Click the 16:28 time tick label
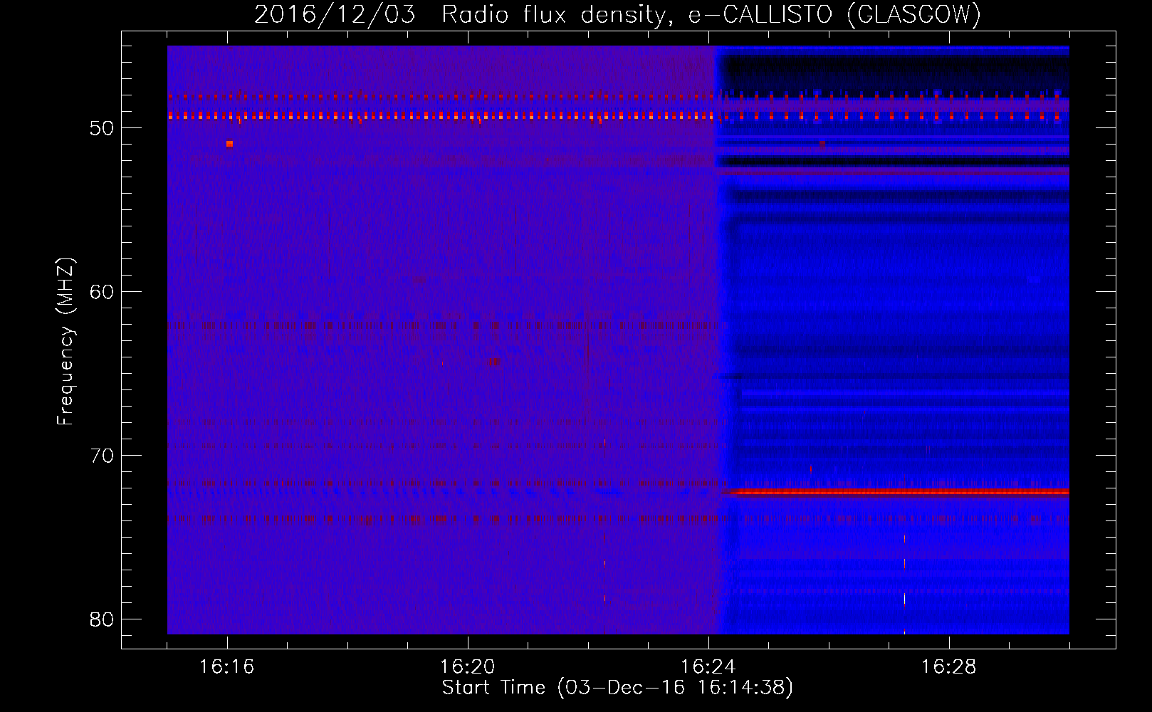This screenshot has width=1152, height=712. point(949,667)
